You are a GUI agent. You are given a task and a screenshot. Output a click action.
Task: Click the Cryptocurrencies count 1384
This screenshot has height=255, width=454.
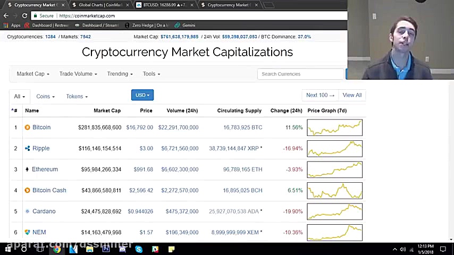coord(51,37)
